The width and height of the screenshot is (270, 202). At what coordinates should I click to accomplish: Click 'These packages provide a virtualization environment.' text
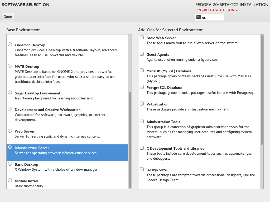click(188, 109)
